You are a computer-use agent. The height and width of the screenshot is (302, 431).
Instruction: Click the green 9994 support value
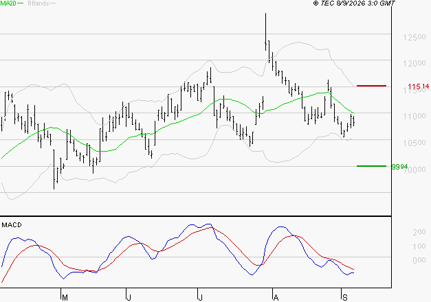[399, 167]
